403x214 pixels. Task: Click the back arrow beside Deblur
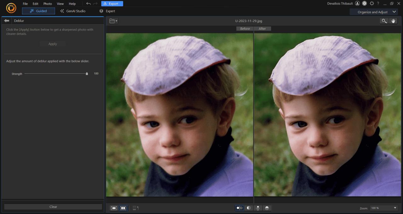[7, 21]
